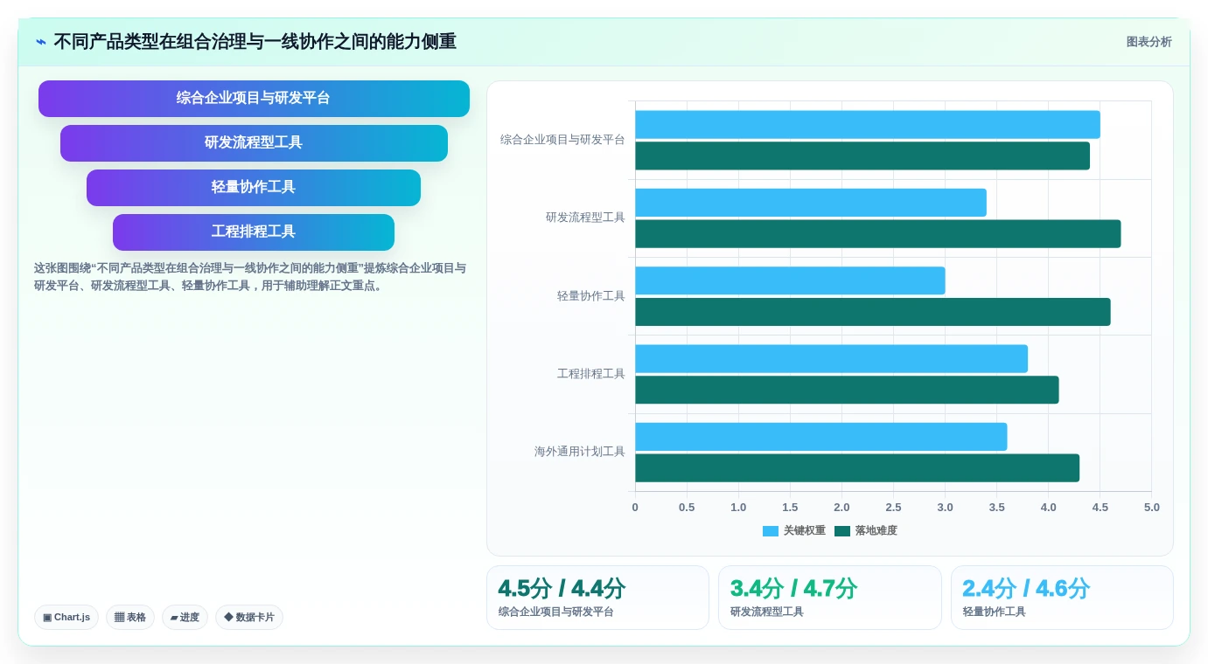Click the 工程排程工具 y-axis label in chart
The height and width of the screenshot is (664, 1208).
(x=591, y=374)
